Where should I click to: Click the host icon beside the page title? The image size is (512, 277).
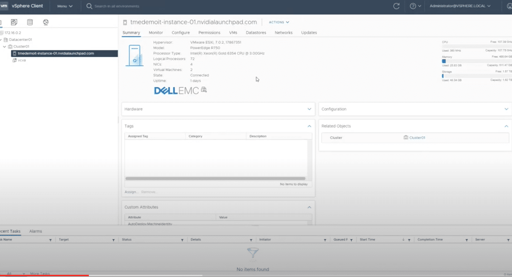(125, 23)
